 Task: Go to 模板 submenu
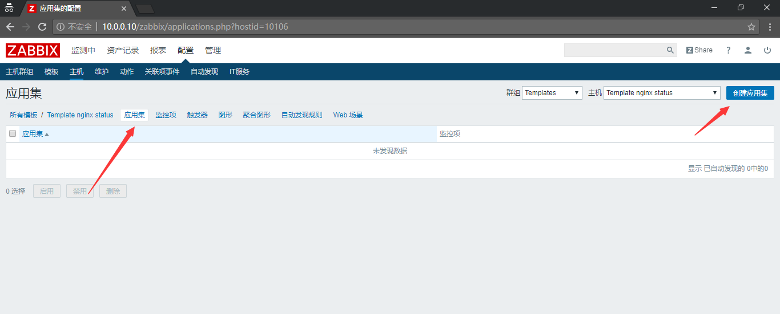(x=51, y=72)
